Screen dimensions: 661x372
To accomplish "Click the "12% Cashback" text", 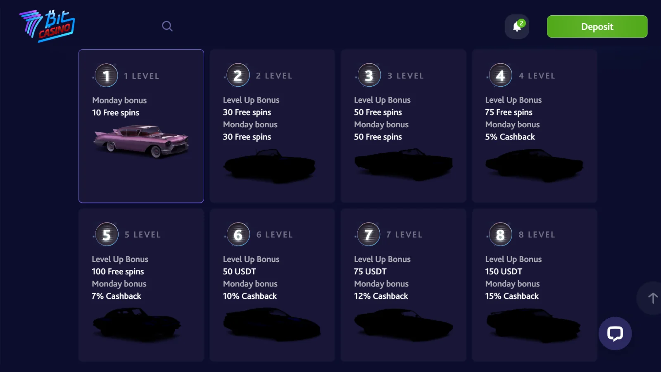I will coord(381,296).
